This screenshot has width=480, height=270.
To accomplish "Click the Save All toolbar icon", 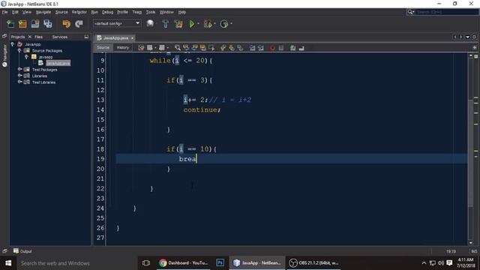I will point(48,24).
